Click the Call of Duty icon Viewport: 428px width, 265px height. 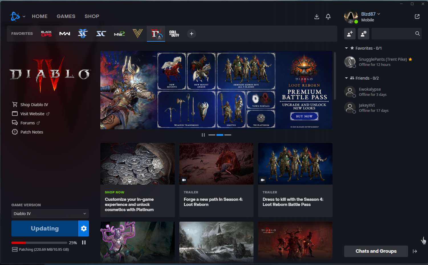point(174,34)
